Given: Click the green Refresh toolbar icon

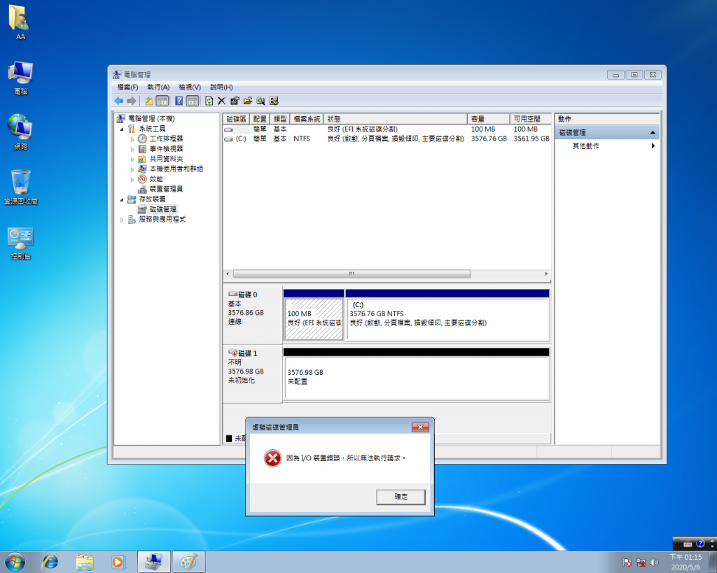Looking at the screenshot, I should point(209,101).
